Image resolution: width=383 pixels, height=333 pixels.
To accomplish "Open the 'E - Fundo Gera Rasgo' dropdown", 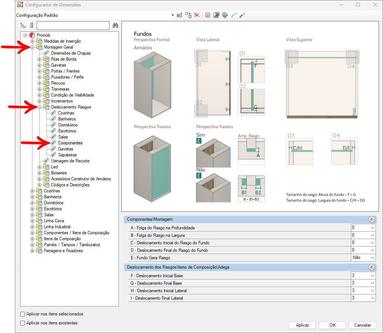I will 372,258.
